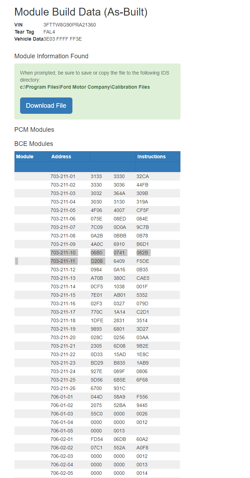Click the Download File button
The image size is (250, 478).
[46, 106]
